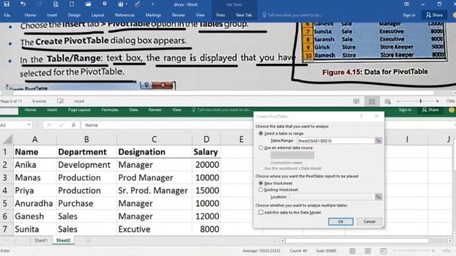The height and width of the screenshot is (256, 456).
Task: Open the dropdown arrow next to the pens icon
Action: (x=127, y=4)
